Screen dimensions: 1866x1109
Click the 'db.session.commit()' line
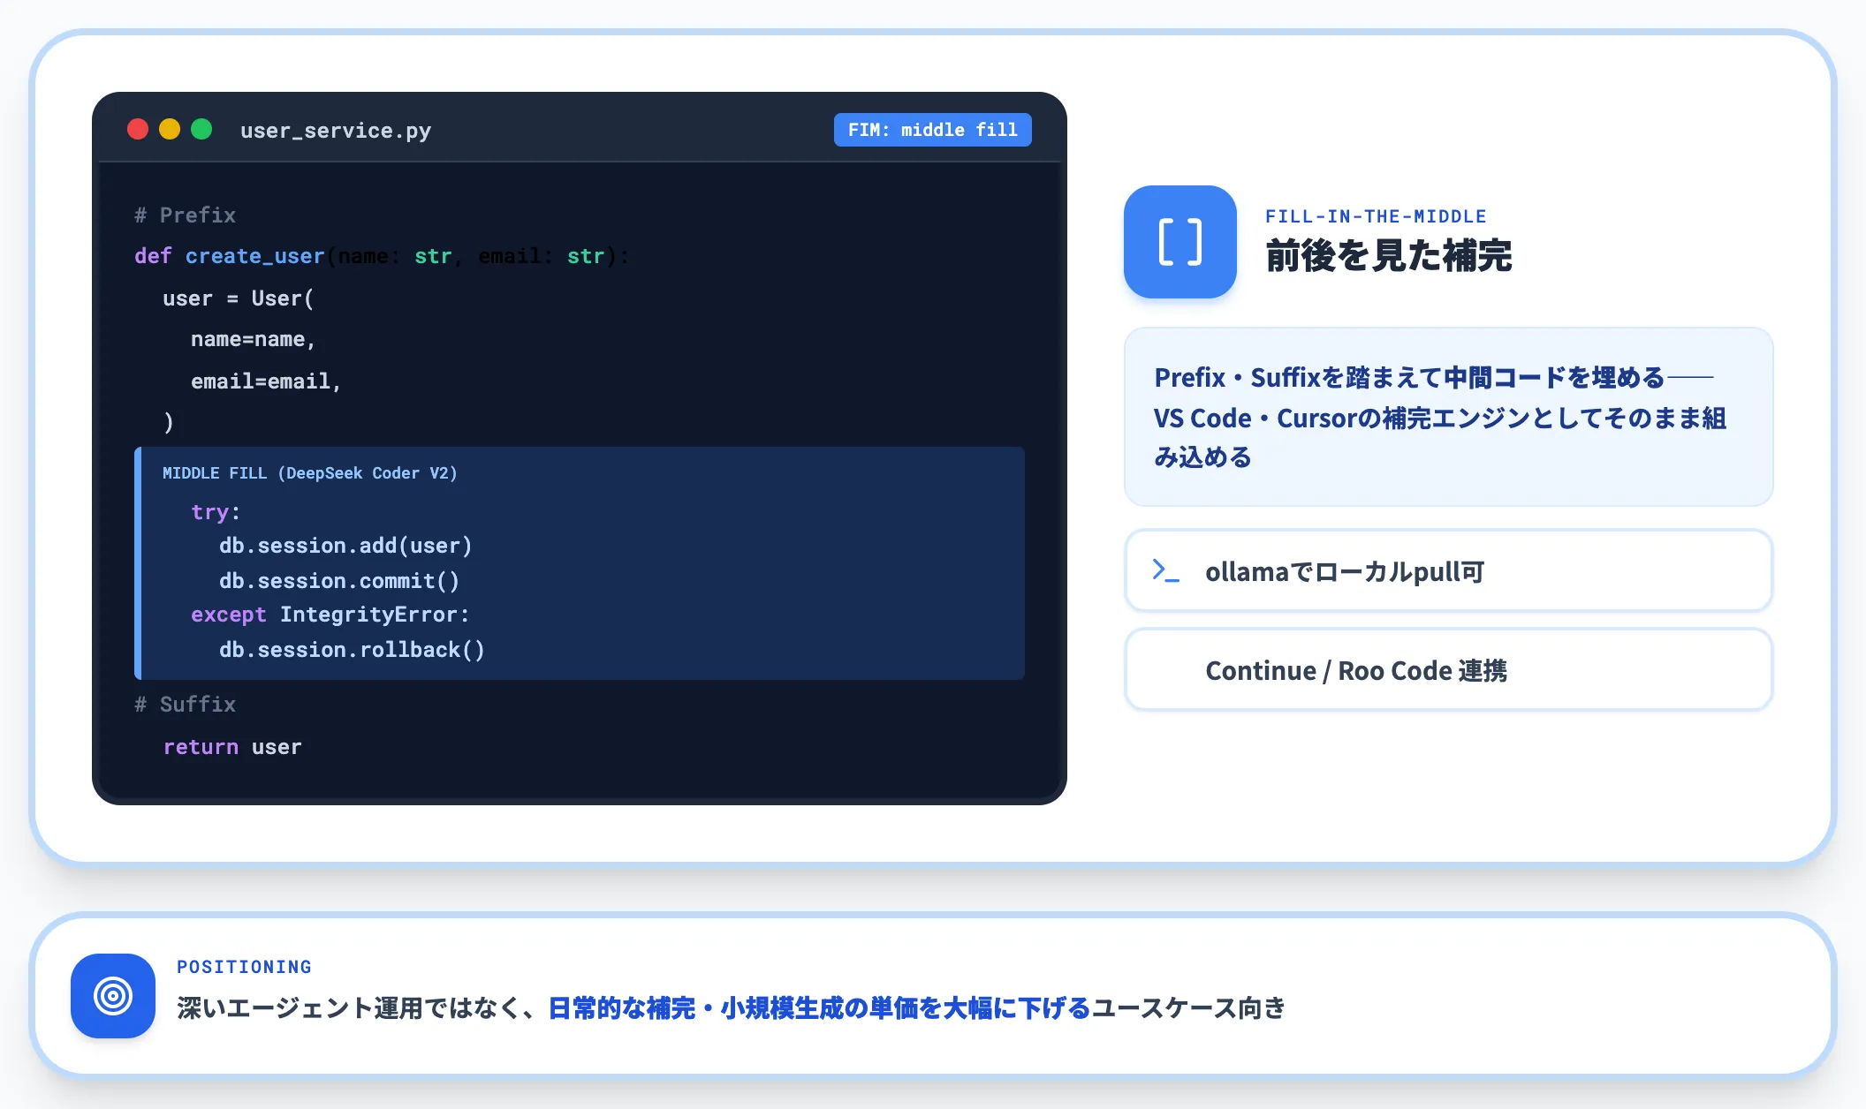coord(339,580)
